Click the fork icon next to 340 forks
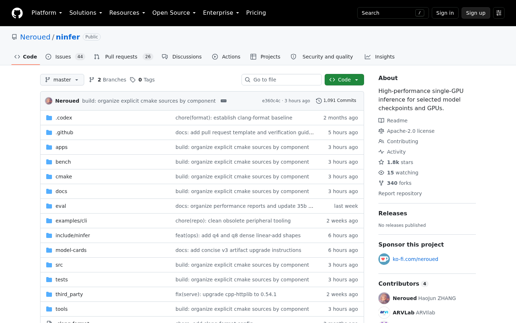 click(381, 183)
